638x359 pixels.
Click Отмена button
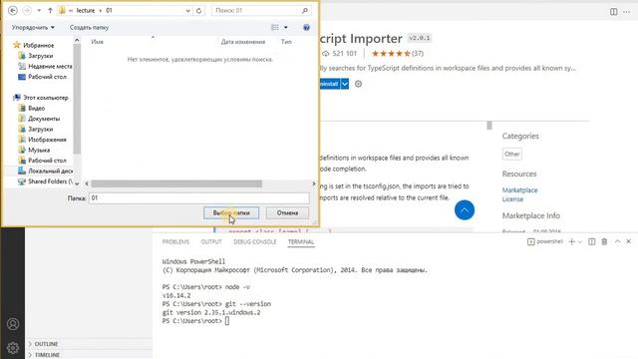[287, 212]
